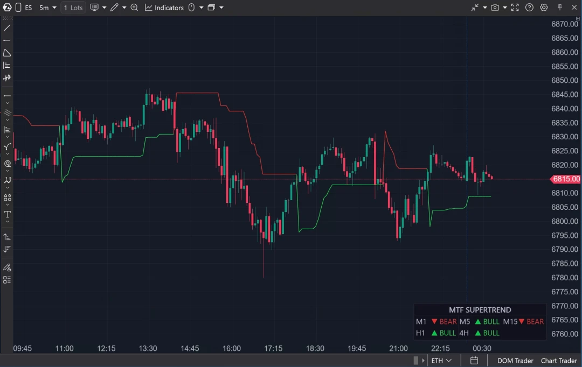Viewport: 582px width, 367px height.
Task: Select the volume profile tool near top
Action: 6,65
